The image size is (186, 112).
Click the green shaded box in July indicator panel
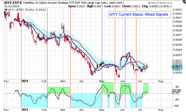click(146, 88)
